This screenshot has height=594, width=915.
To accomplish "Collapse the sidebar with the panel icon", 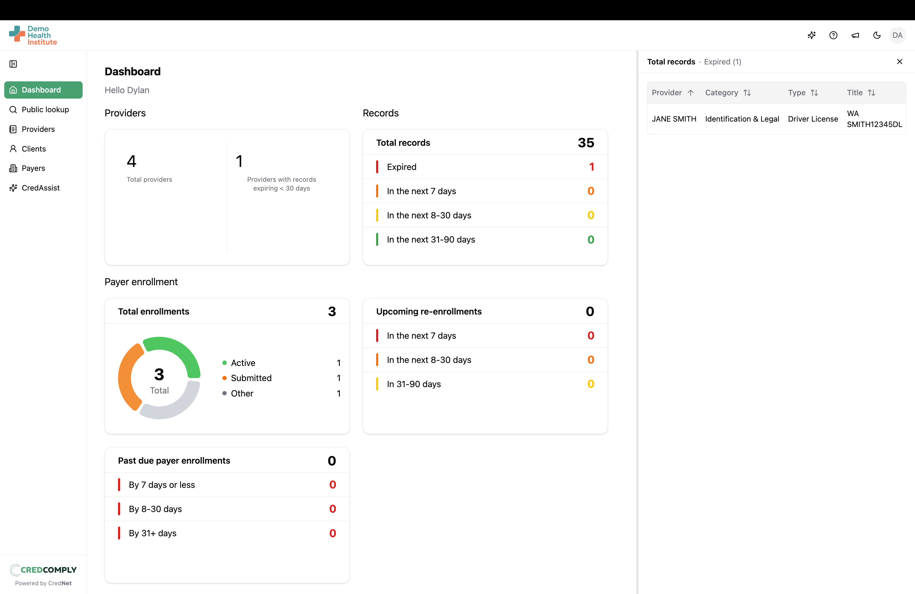I will tap(13, 64).
